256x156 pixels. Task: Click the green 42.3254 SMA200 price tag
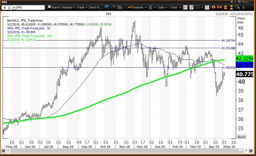pos(245,59)
